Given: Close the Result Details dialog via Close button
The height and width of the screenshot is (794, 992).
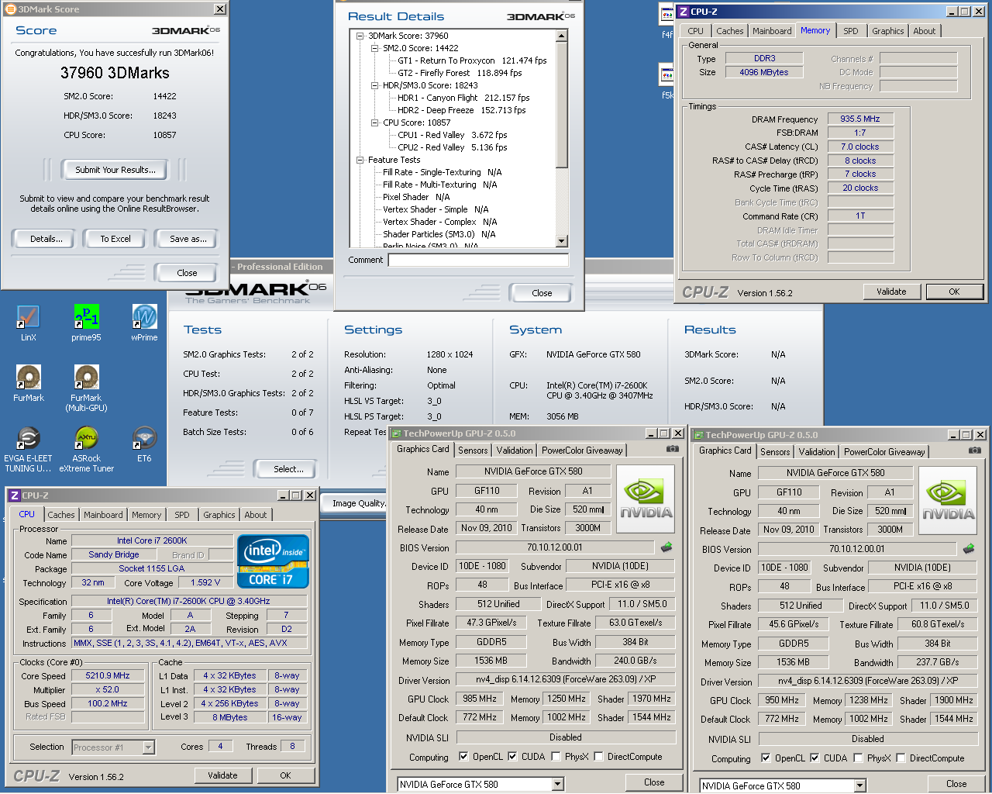Looking at the screenshot, I should [542, 293].
